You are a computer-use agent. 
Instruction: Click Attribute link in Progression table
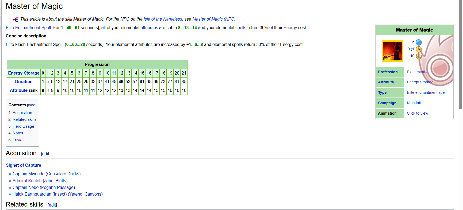[x=19, y=91]
